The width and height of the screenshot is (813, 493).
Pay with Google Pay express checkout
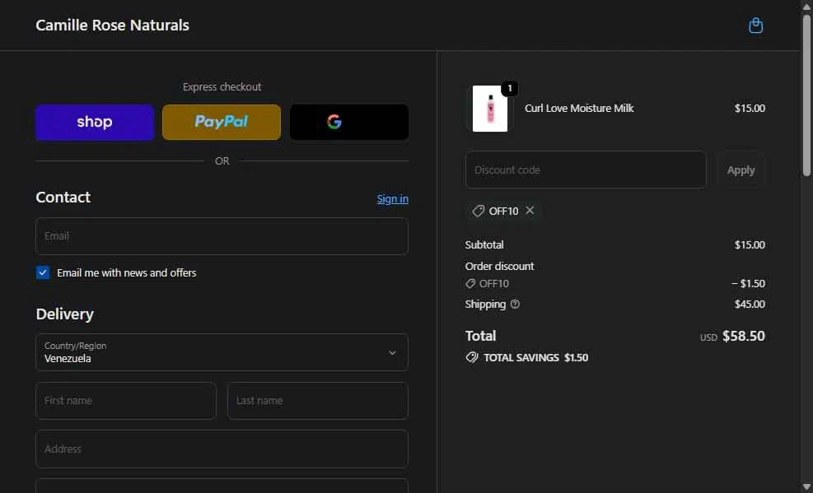(349, 122)
